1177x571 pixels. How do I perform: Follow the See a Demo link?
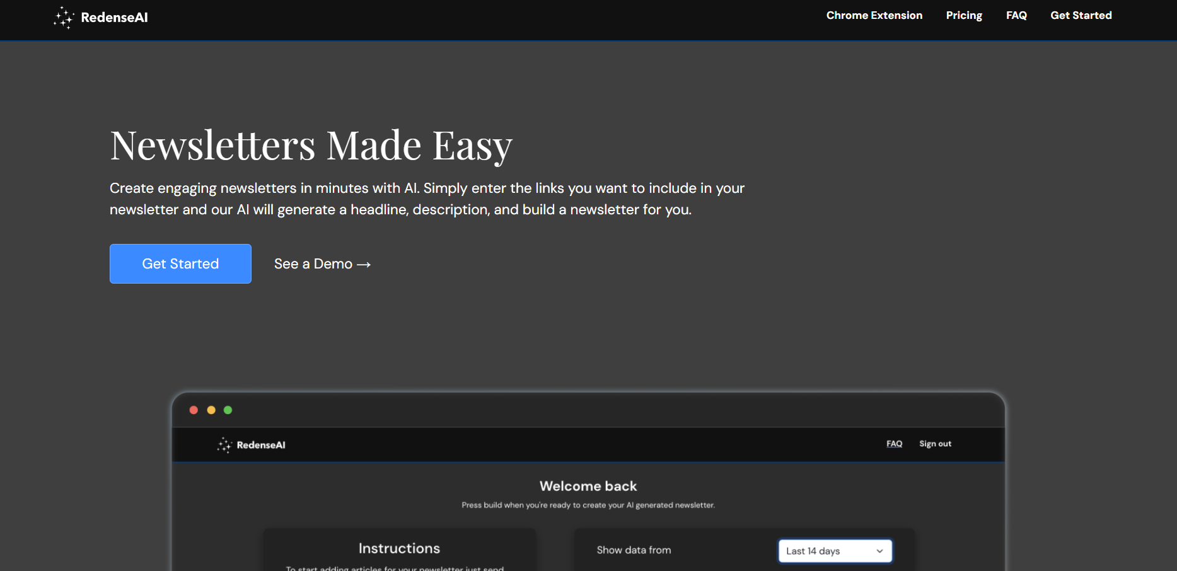tap(322, 264)
